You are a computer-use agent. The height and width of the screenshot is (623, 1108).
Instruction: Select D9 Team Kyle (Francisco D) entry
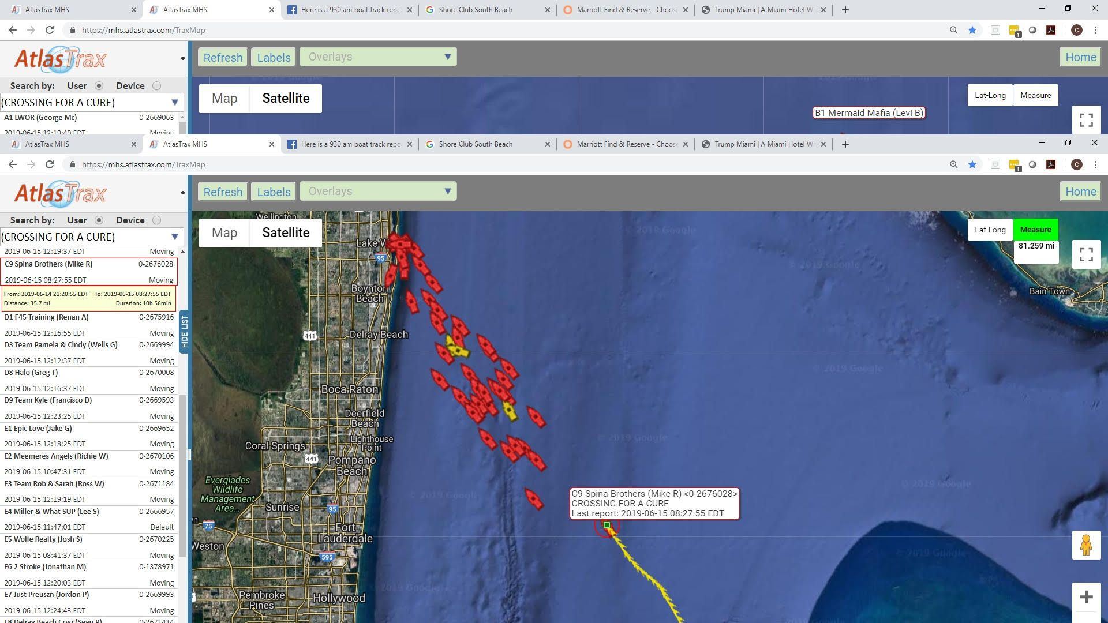click(x=89, y=408)
